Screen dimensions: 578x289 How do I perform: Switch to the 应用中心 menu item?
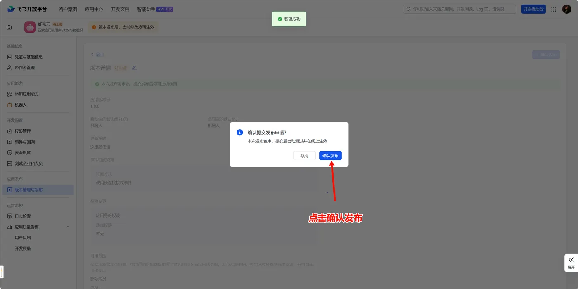pos(94,9)
